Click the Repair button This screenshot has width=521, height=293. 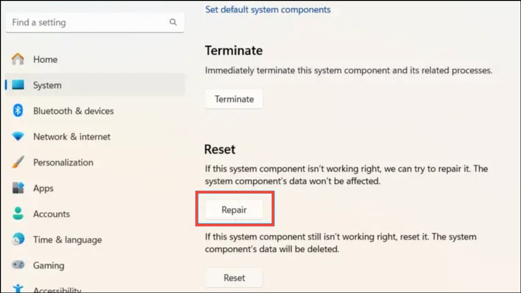pos(234,210)
